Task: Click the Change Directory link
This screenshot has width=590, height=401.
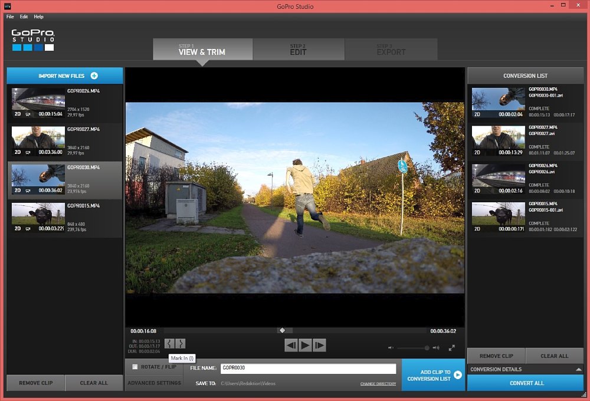Action: 378,384
